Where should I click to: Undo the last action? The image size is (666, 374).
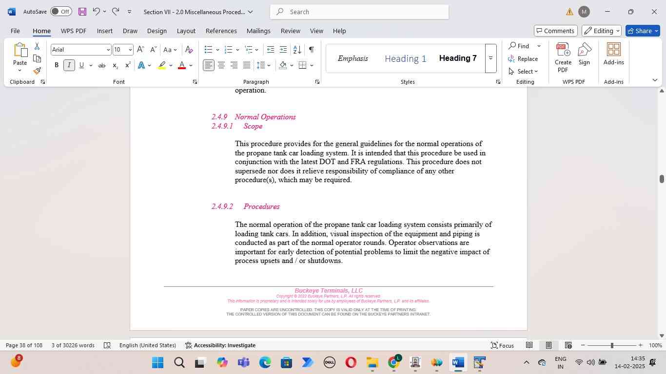tap(97, 12)
